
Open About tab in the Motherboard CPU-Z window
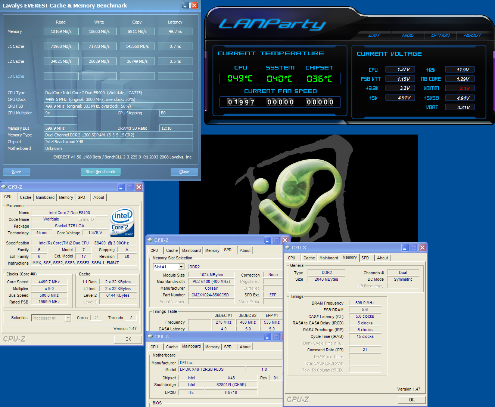245,347
